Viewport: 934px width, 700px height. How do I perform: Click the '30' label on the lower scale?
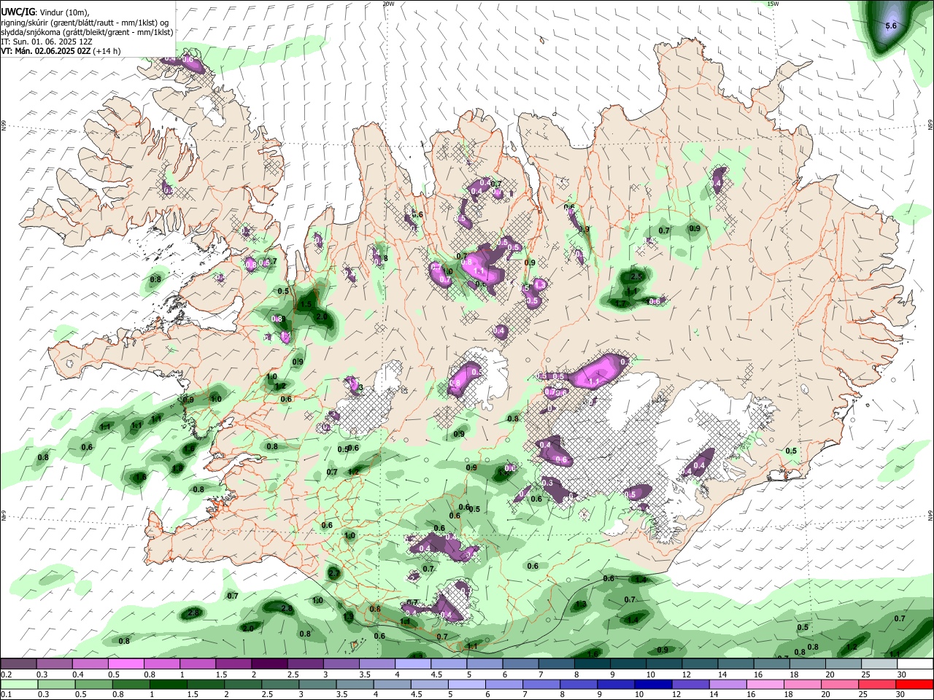(902, 694)
